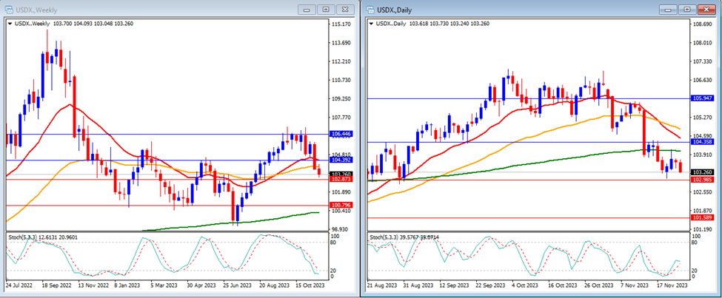Maximize the USDX Daily chart window
The image size is (722, 298).
click(x=688, y=9)
